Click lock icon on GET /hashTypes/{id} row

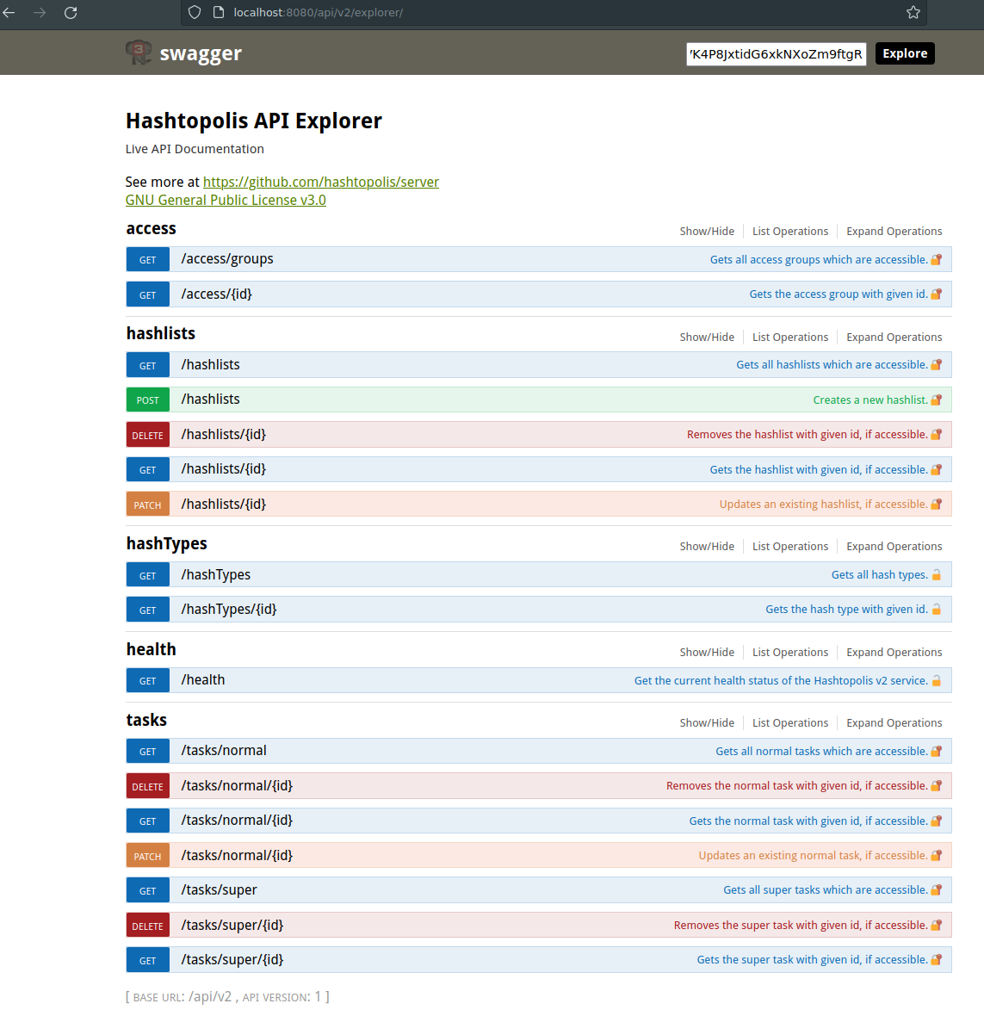point(936,609)
